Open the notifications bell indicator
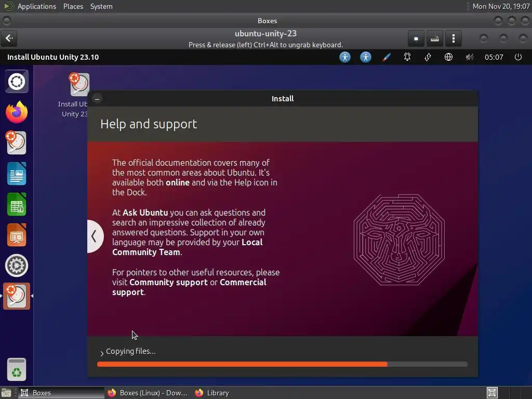The image size is (532, 399). coord(407,57)
